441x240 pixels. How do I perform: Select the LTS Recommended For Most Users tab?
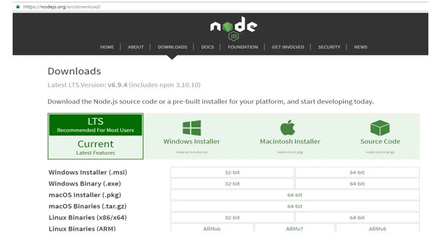tap(96, 125)
